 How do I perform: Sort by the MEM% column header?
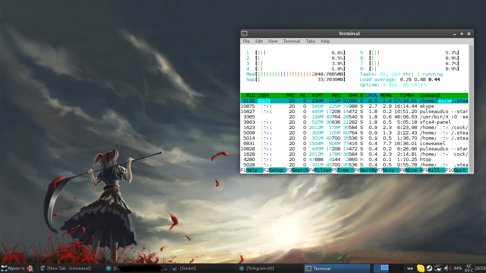tap(386, 96)
